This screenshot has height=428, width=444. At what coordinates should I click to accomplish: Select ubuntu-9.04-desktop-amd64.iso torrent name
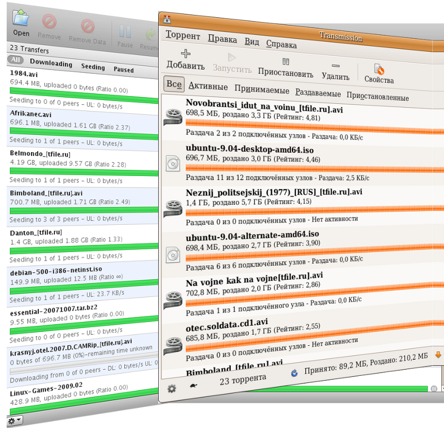click(249, 149)
